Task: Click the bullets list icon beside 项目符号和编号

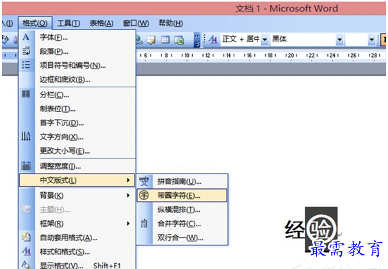Action: pyautogui.click(x=26, y=65)
